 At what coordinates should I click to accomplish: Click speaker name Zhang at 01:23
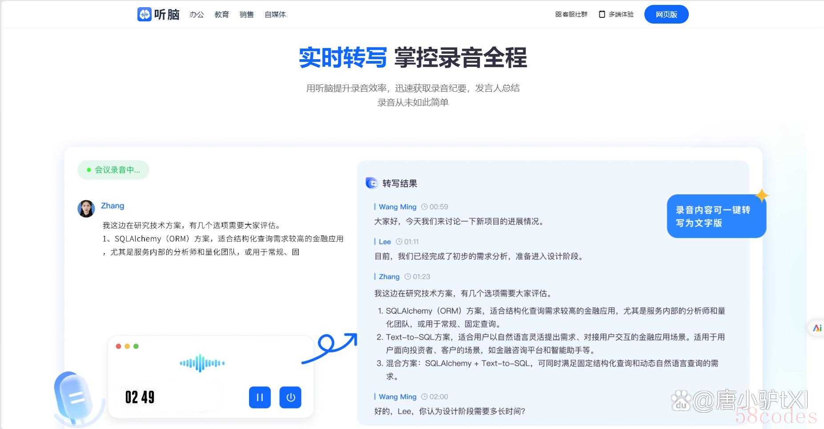tap(389, 277)
